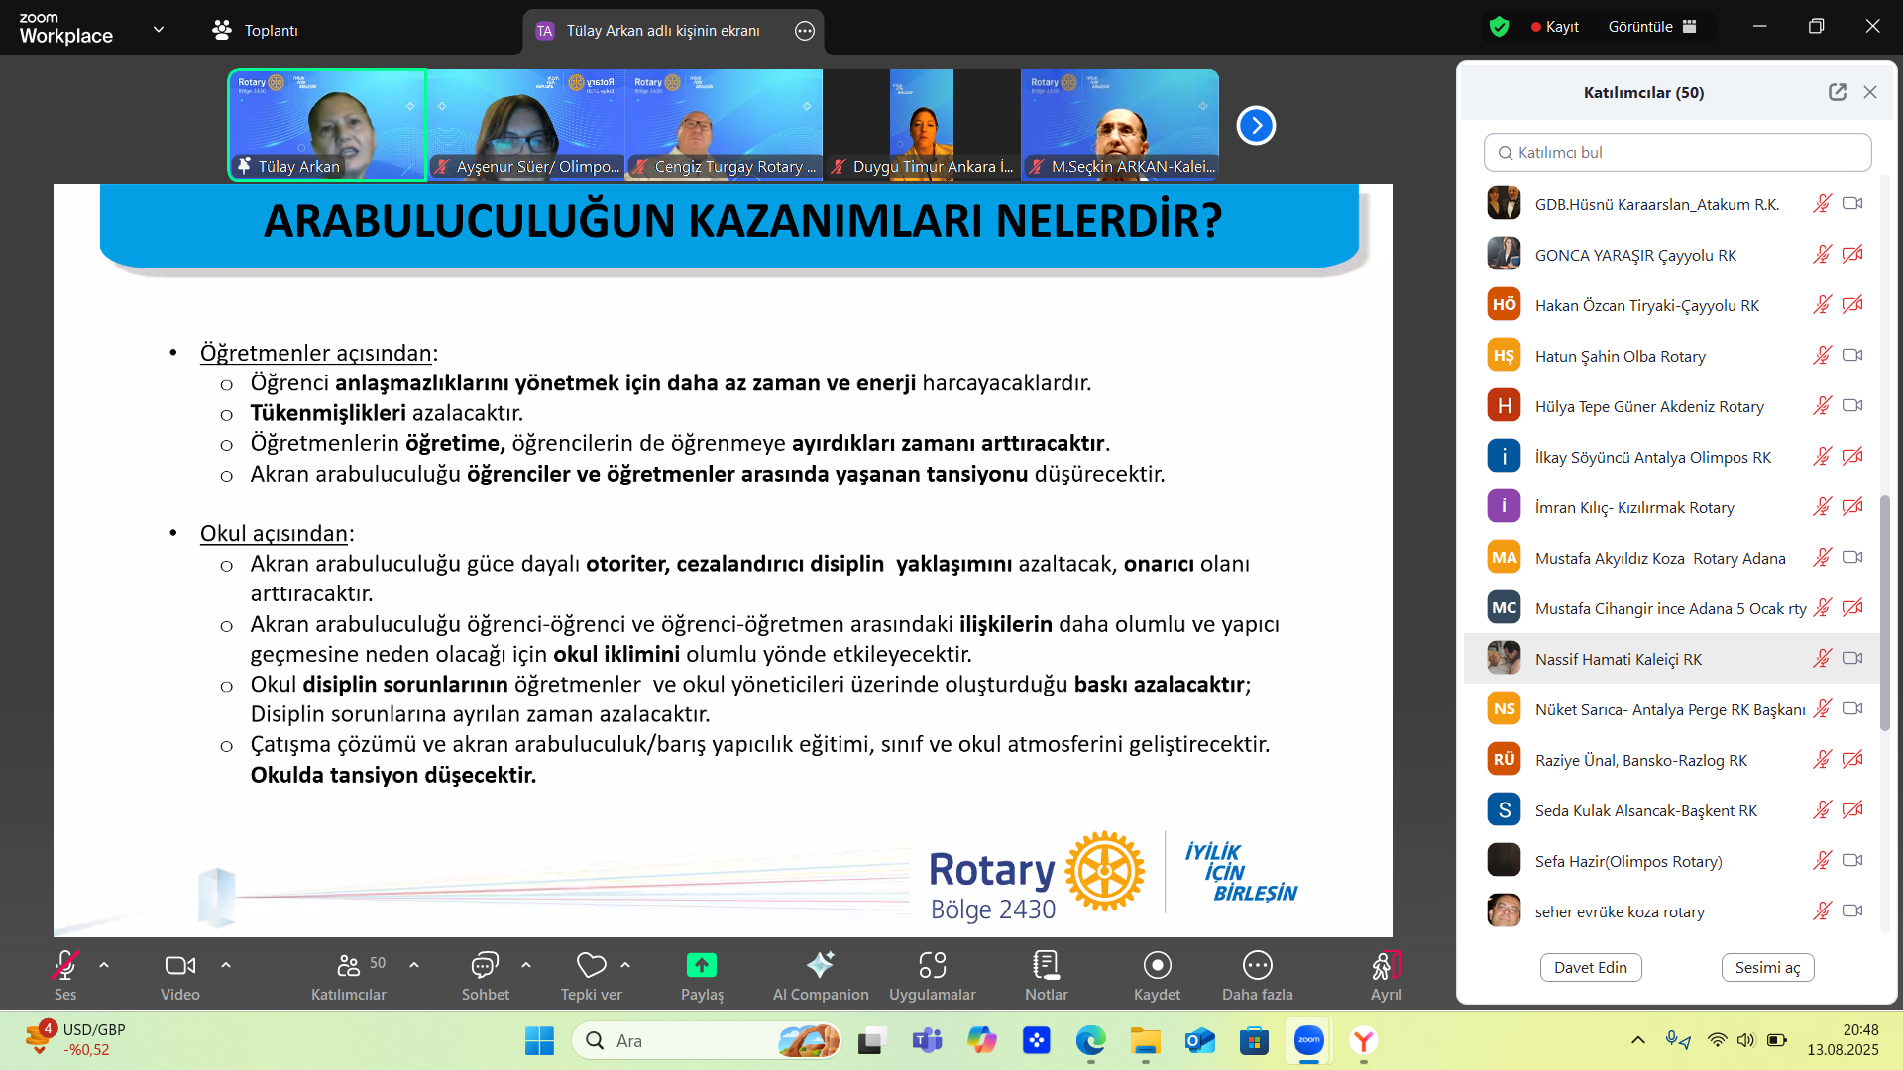The width and height of the screenshot is (1903, 1070).
Task: Show next video thumbnails with blue arrow
Action: pos(1256,125)
